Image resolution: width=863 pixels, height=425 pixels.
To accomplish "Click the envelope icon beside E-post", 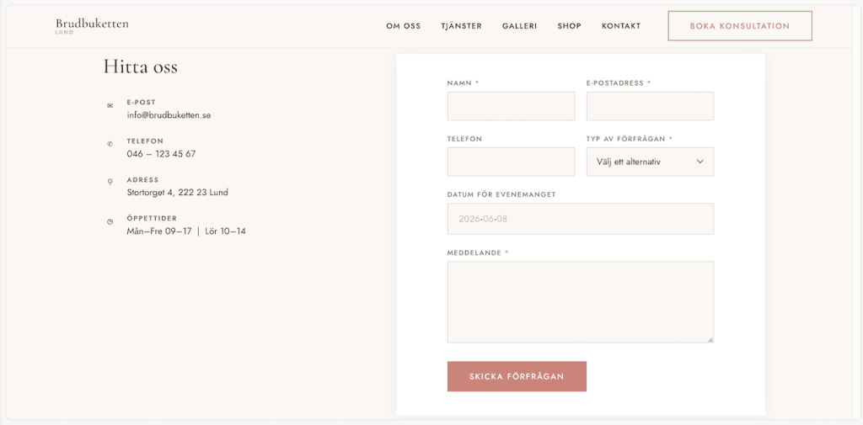I will 110,105.
